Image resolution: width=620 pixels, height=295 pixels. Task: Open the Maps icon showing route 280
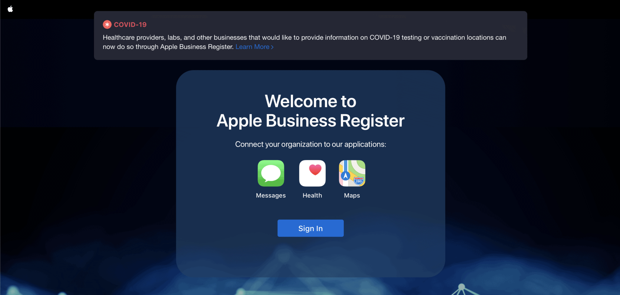(351, 173)
